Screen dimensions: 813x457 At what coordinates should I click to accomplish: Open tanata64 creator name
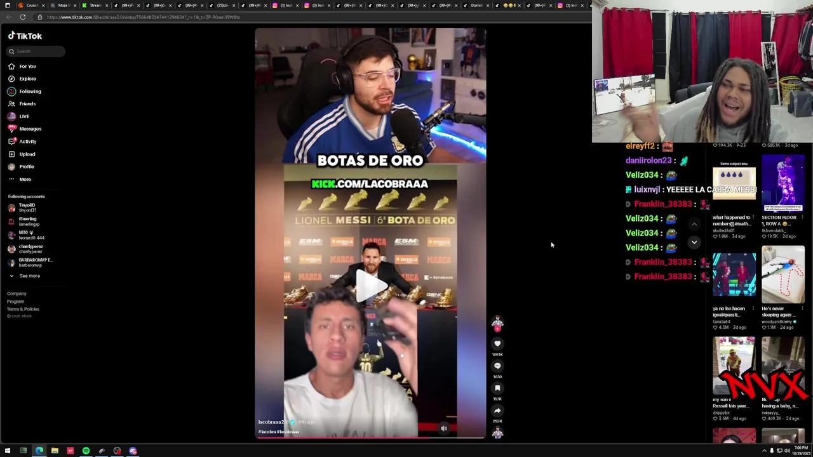(721, 321)
